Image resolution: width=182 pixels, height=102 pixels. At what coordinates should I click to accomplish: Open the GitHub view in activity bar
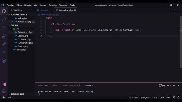click(4, 61)
